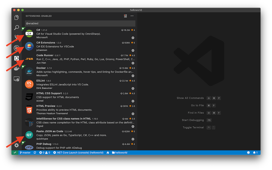Click the HTML CSS Support CSS3 icon
Image resolution: width=272 pixels, height=170 pixels.
29,97
